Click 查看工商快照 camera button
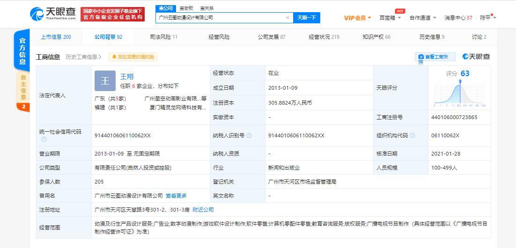The height and width of the screenshot is (248, 516). 435,57
